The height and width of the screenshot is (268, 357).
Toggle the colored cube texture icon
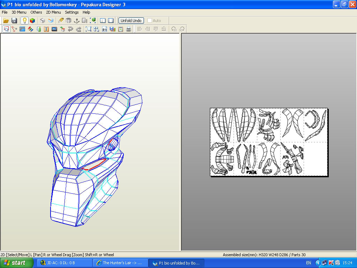pyautogui.click(x=32, y=21)
